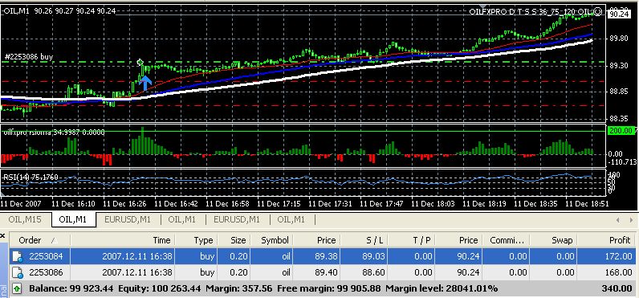Sort trades by Order column header
This screenshot has height=298, width=639.
pos(39,240)
